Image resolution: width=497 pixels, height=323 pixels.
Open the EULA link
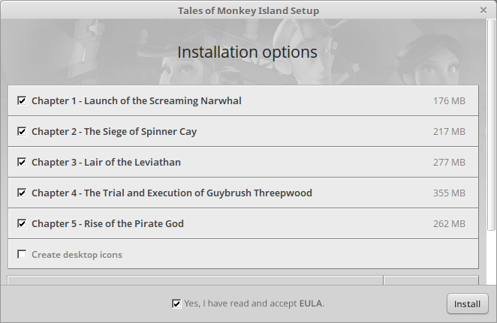311,304
